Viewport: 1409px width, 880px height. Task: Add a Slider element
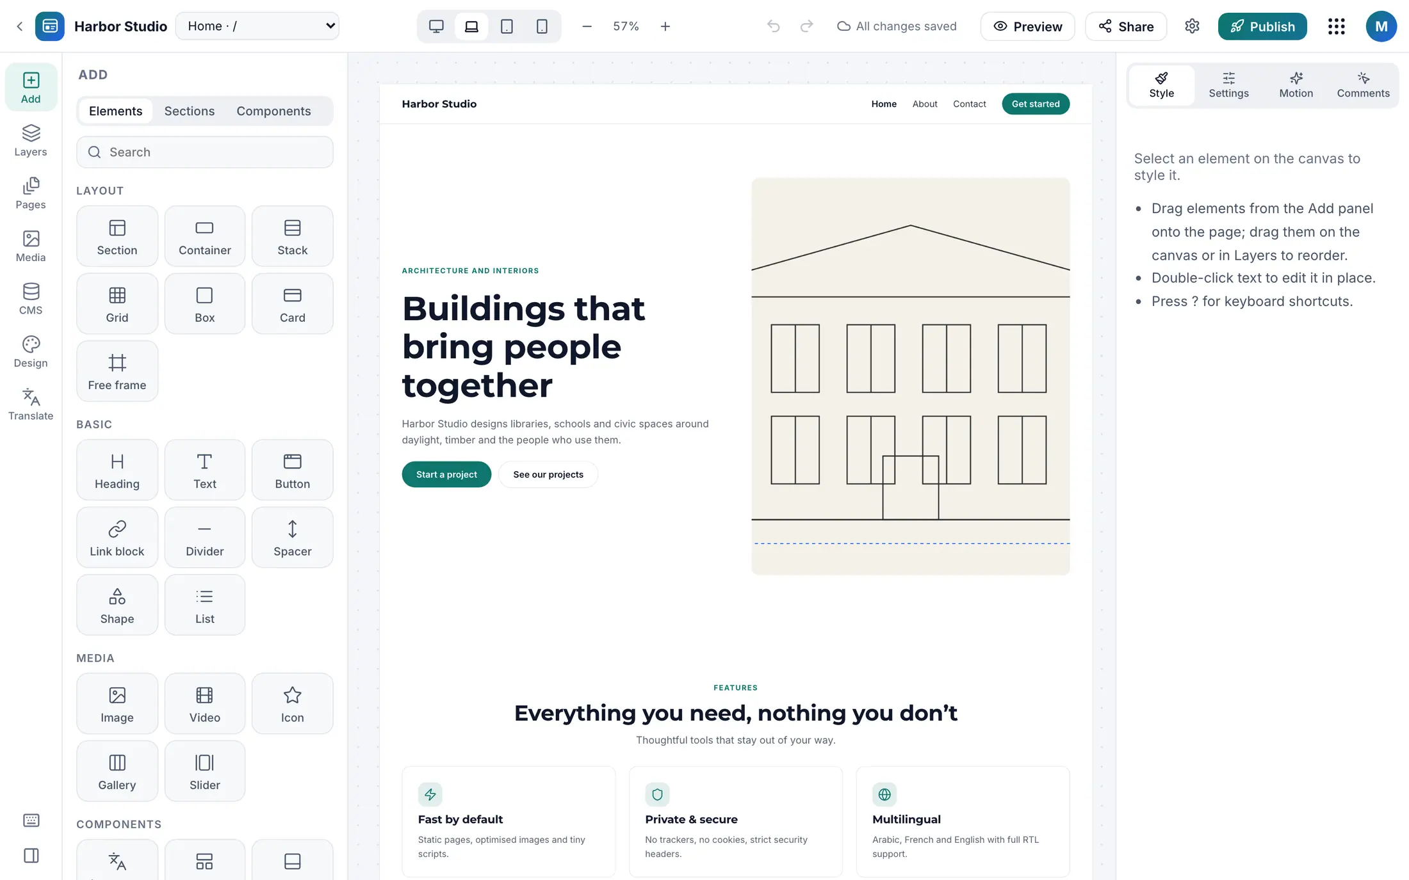point(205,771)
